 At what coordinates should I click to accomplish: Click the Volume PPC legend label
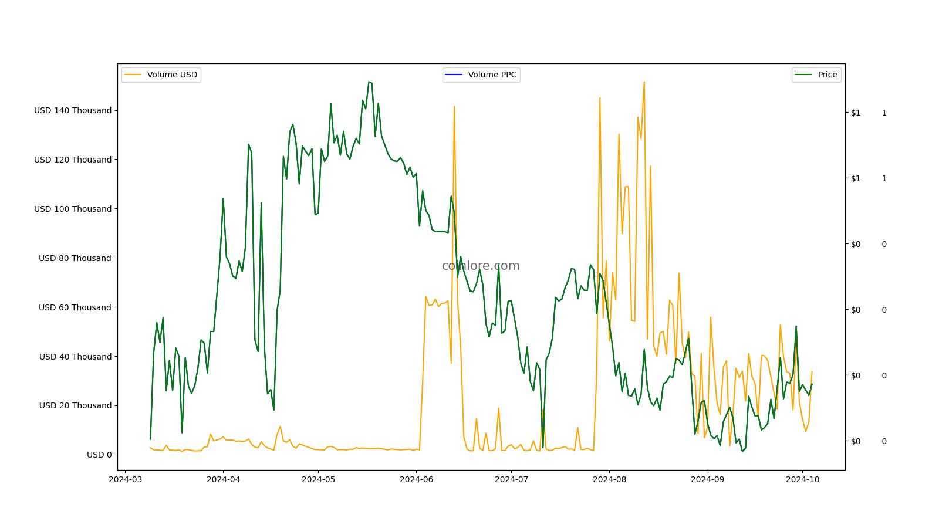tap(492, 75)
